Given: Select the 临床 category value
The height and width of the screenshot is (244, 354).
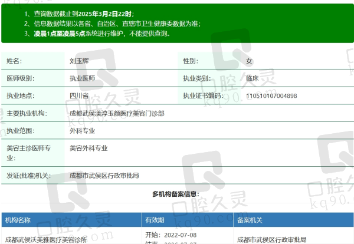Looking at the screenshot, I should (252, 78).
